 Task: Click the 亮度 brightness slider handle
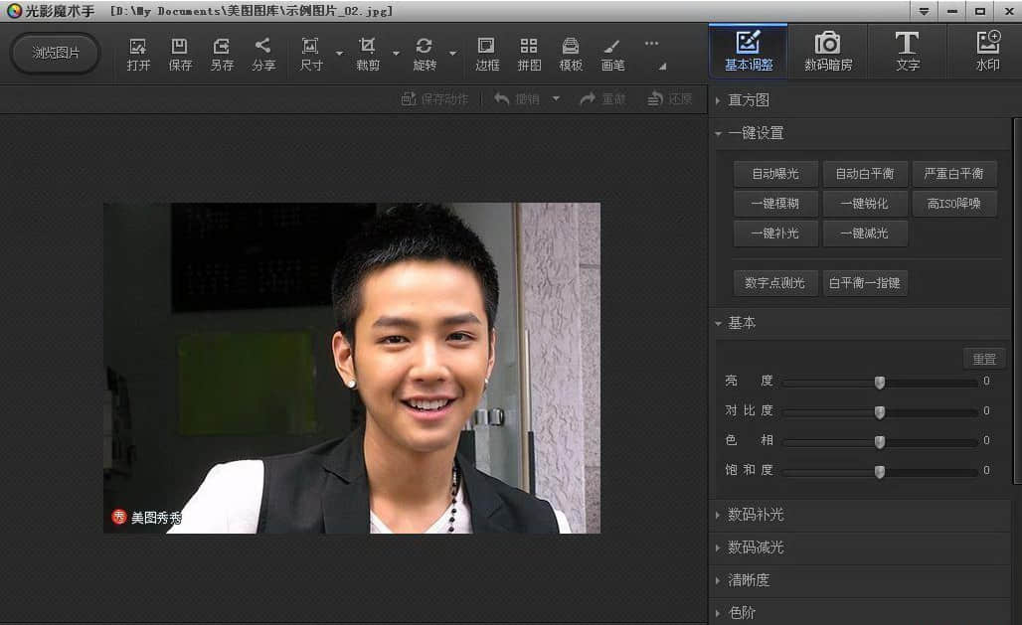coord(880,382)
